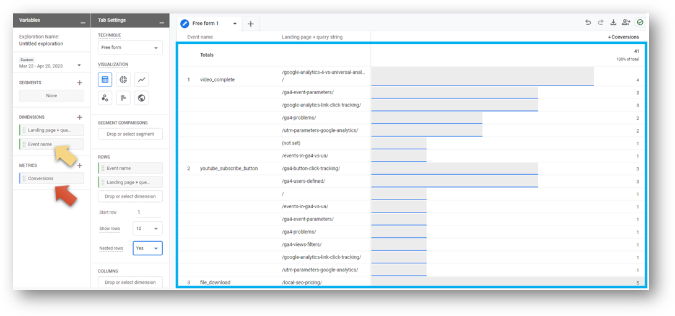The image size is (675, 316).
Task: Click the video_complete event row
Action: [217, 80]
